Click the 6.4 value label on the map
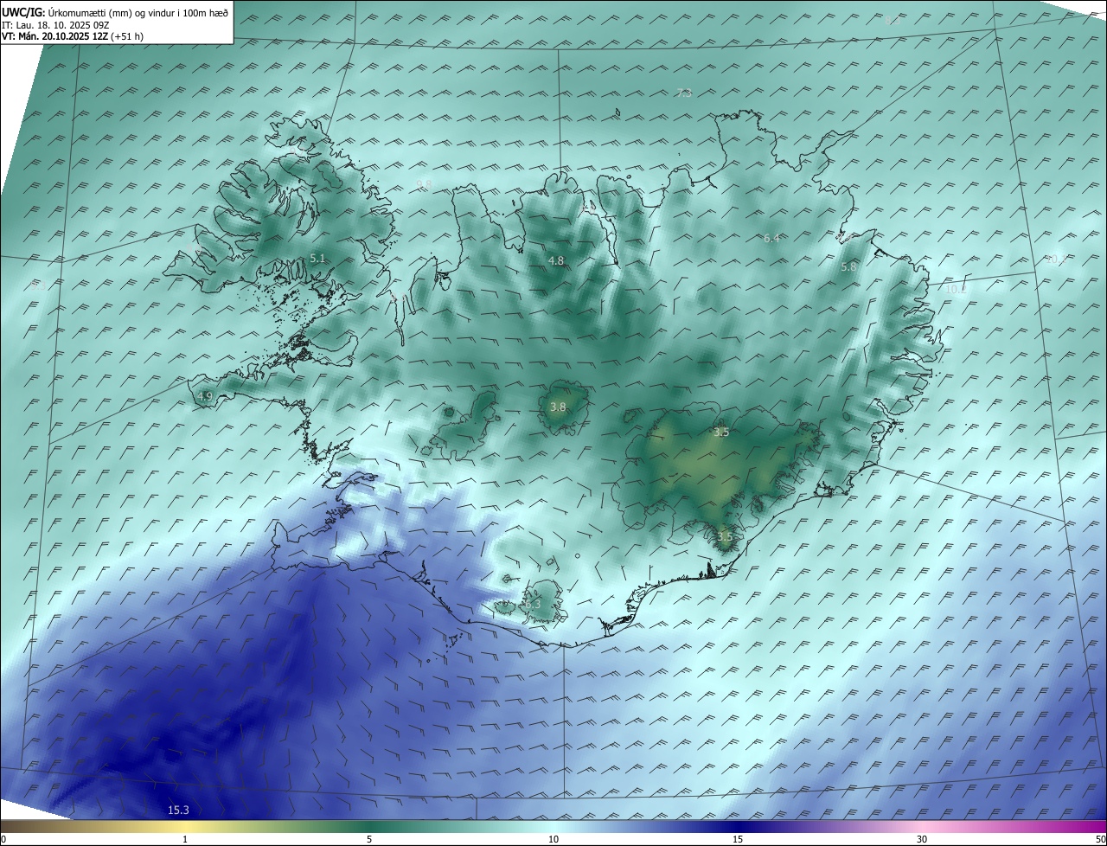1107x846 pixels. (x=771, y=238)
